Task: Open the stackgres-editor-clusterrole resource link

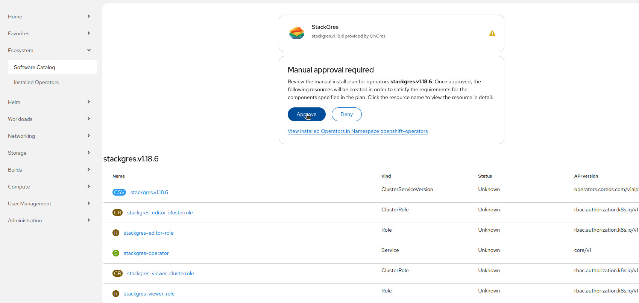Action: tap(160, 213)
